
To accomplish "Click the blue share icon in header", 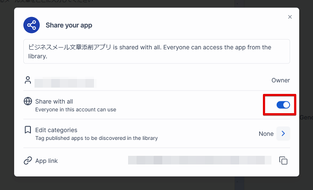I will click(x=32, y=25).
